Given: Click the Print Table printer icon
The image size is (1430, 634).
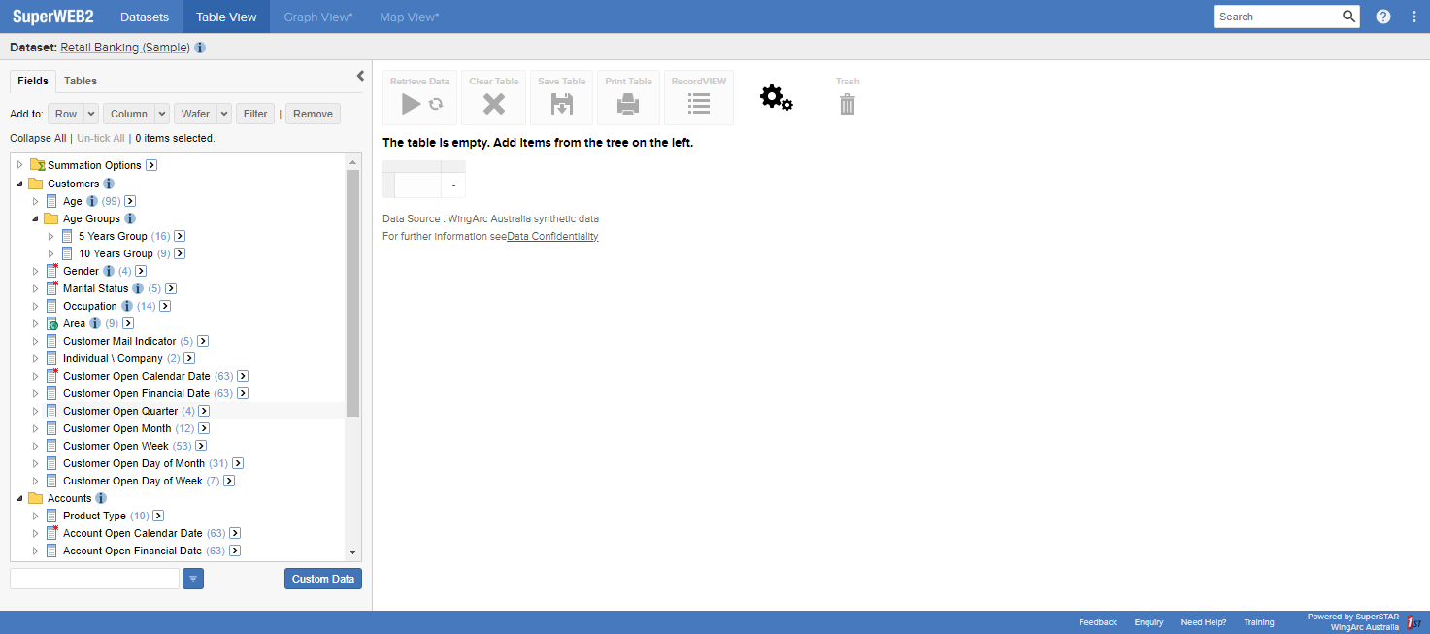Looking at the screenshot, I should 628,104.
